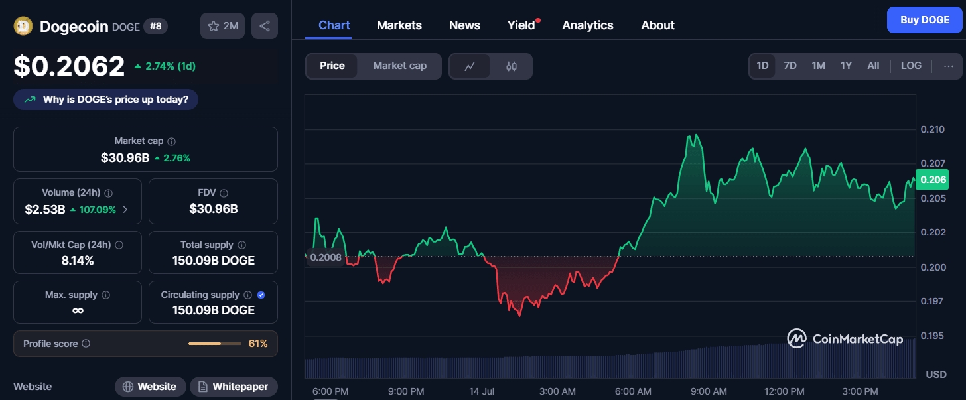Click the Market cap info icon

(x=171, y=141)
